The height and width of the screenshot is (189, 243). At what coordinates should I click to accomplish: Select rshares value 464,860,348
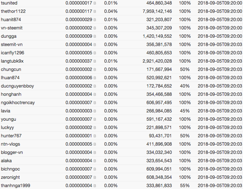click(159, 3)
